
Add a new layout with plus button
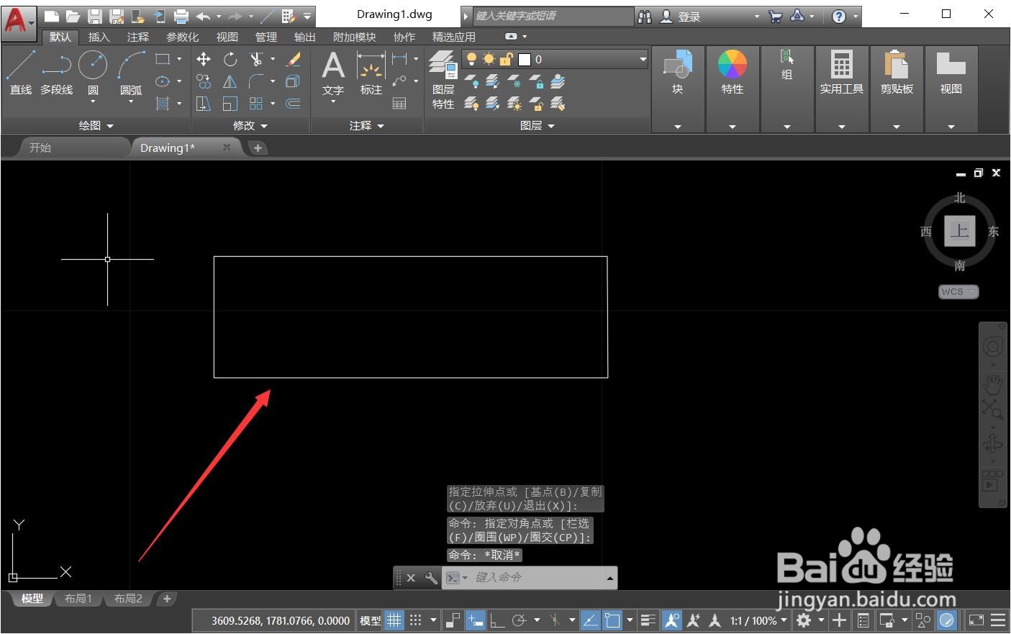(166, 599)
